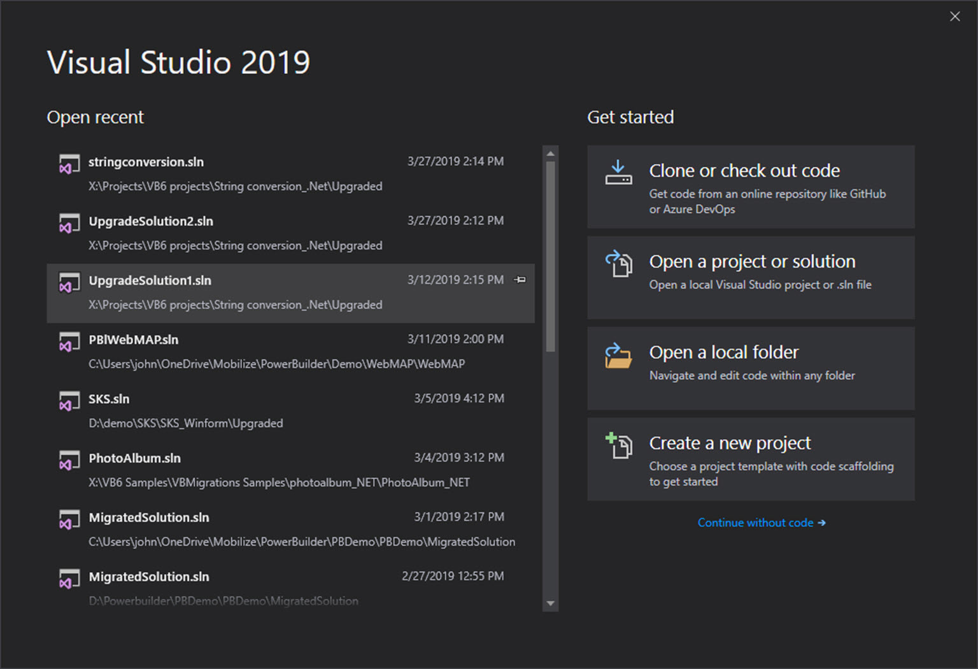Screen dimensions: 978x669
Task: Open recent solution UpgradeSolution2.sln
Action: [290, 234]
